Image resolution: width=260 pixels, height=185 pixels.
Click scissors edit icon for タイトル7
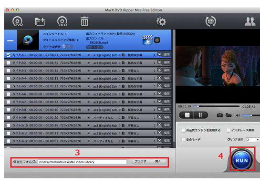(x=159, y=101)
